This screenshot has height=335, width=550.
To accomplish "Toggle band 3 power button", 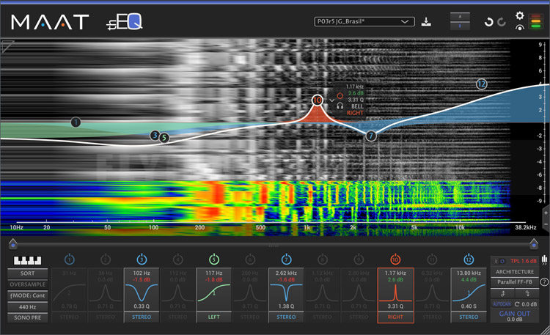I will [142, 259].
